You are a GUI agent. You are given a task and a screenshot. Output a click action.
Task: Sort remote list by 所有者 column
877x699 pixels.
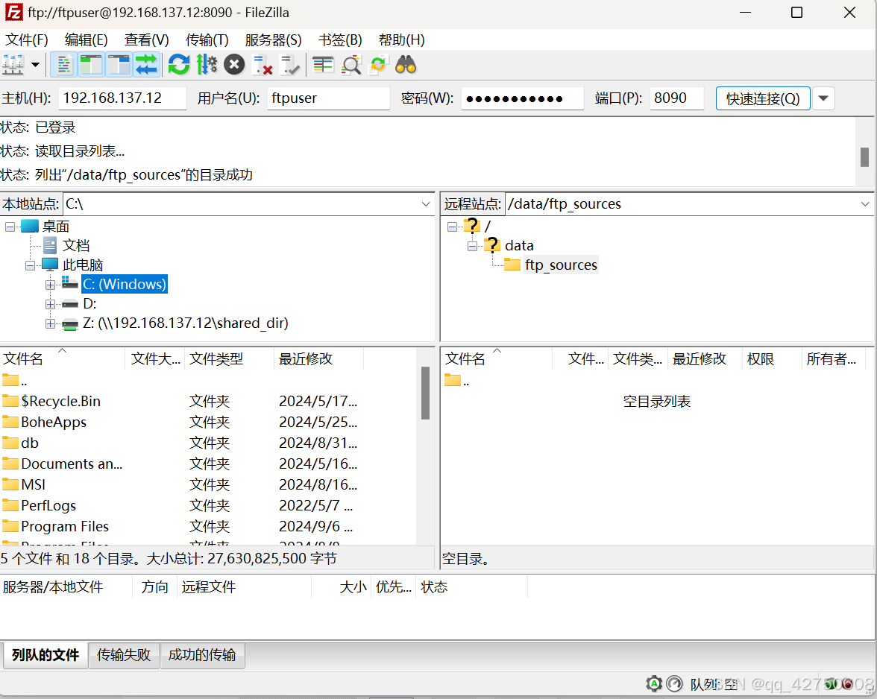[834, 358]
